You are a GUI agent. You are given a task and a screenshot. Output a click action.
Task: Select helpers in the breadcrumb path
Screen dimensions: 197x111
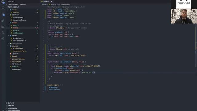click(x=44, y=5)
